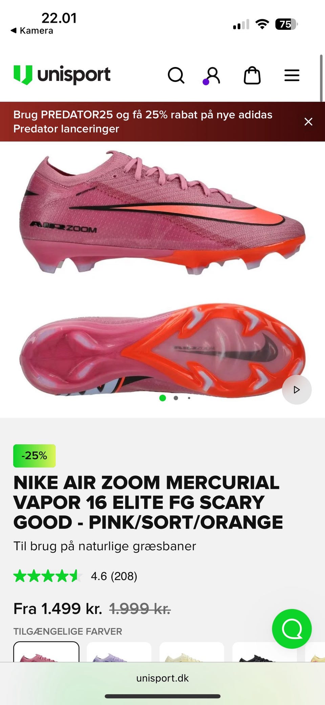
Task: Switch to the second carousel dot
Action: 176,398
